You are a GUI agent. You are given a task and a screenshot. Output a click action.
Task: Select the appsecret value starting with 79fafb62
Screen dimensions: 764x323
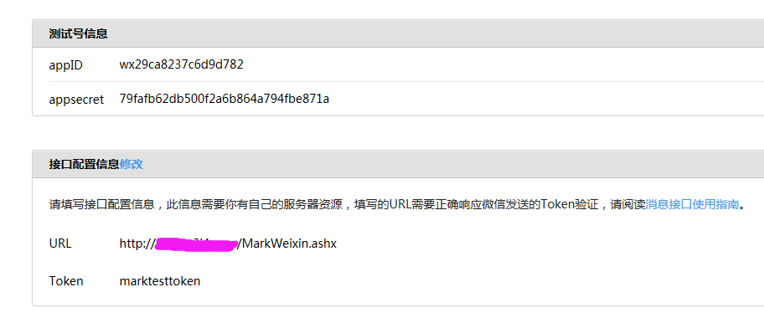coord(225,99)
